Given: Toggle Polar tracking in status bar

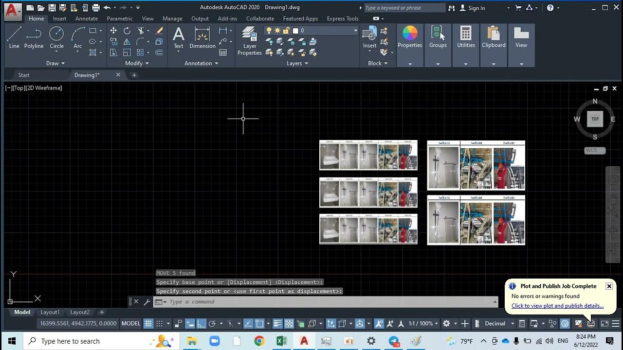Looking at the screenshot, I should point(212,324).
